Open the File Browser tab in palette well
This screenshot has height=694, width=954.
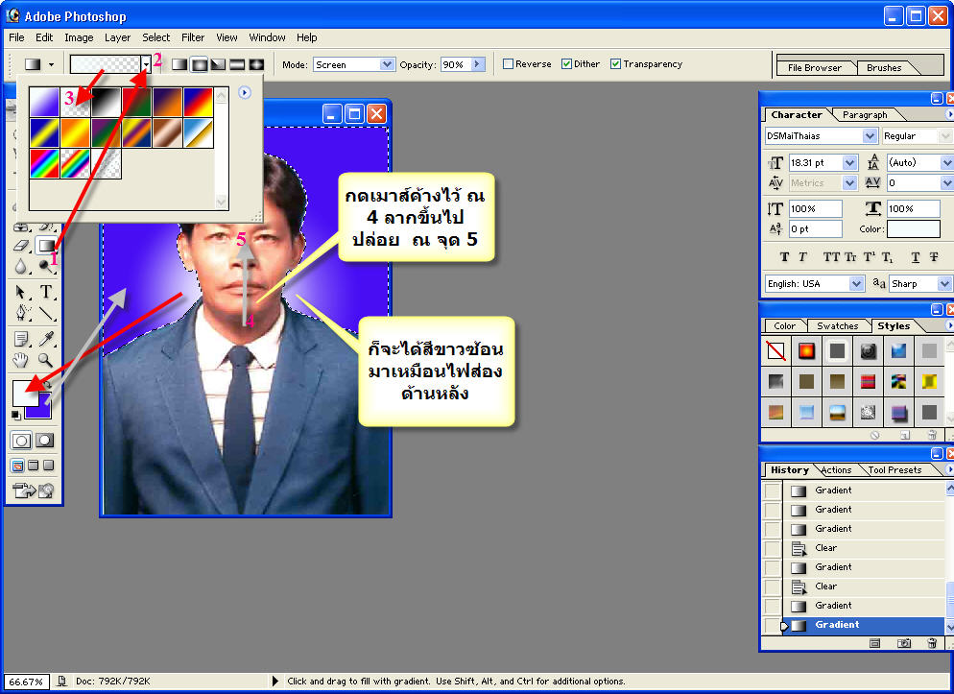click(815, 68)
